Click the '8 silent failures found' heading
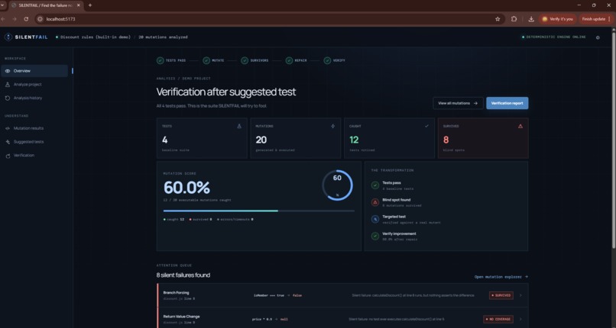 [183, 275]
